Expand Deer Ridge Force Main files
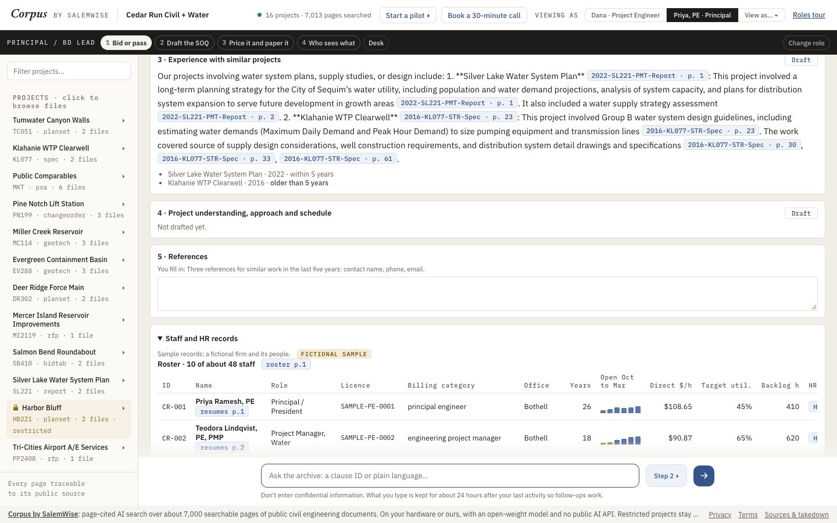The image size is (837, 523). click(123, 288)
